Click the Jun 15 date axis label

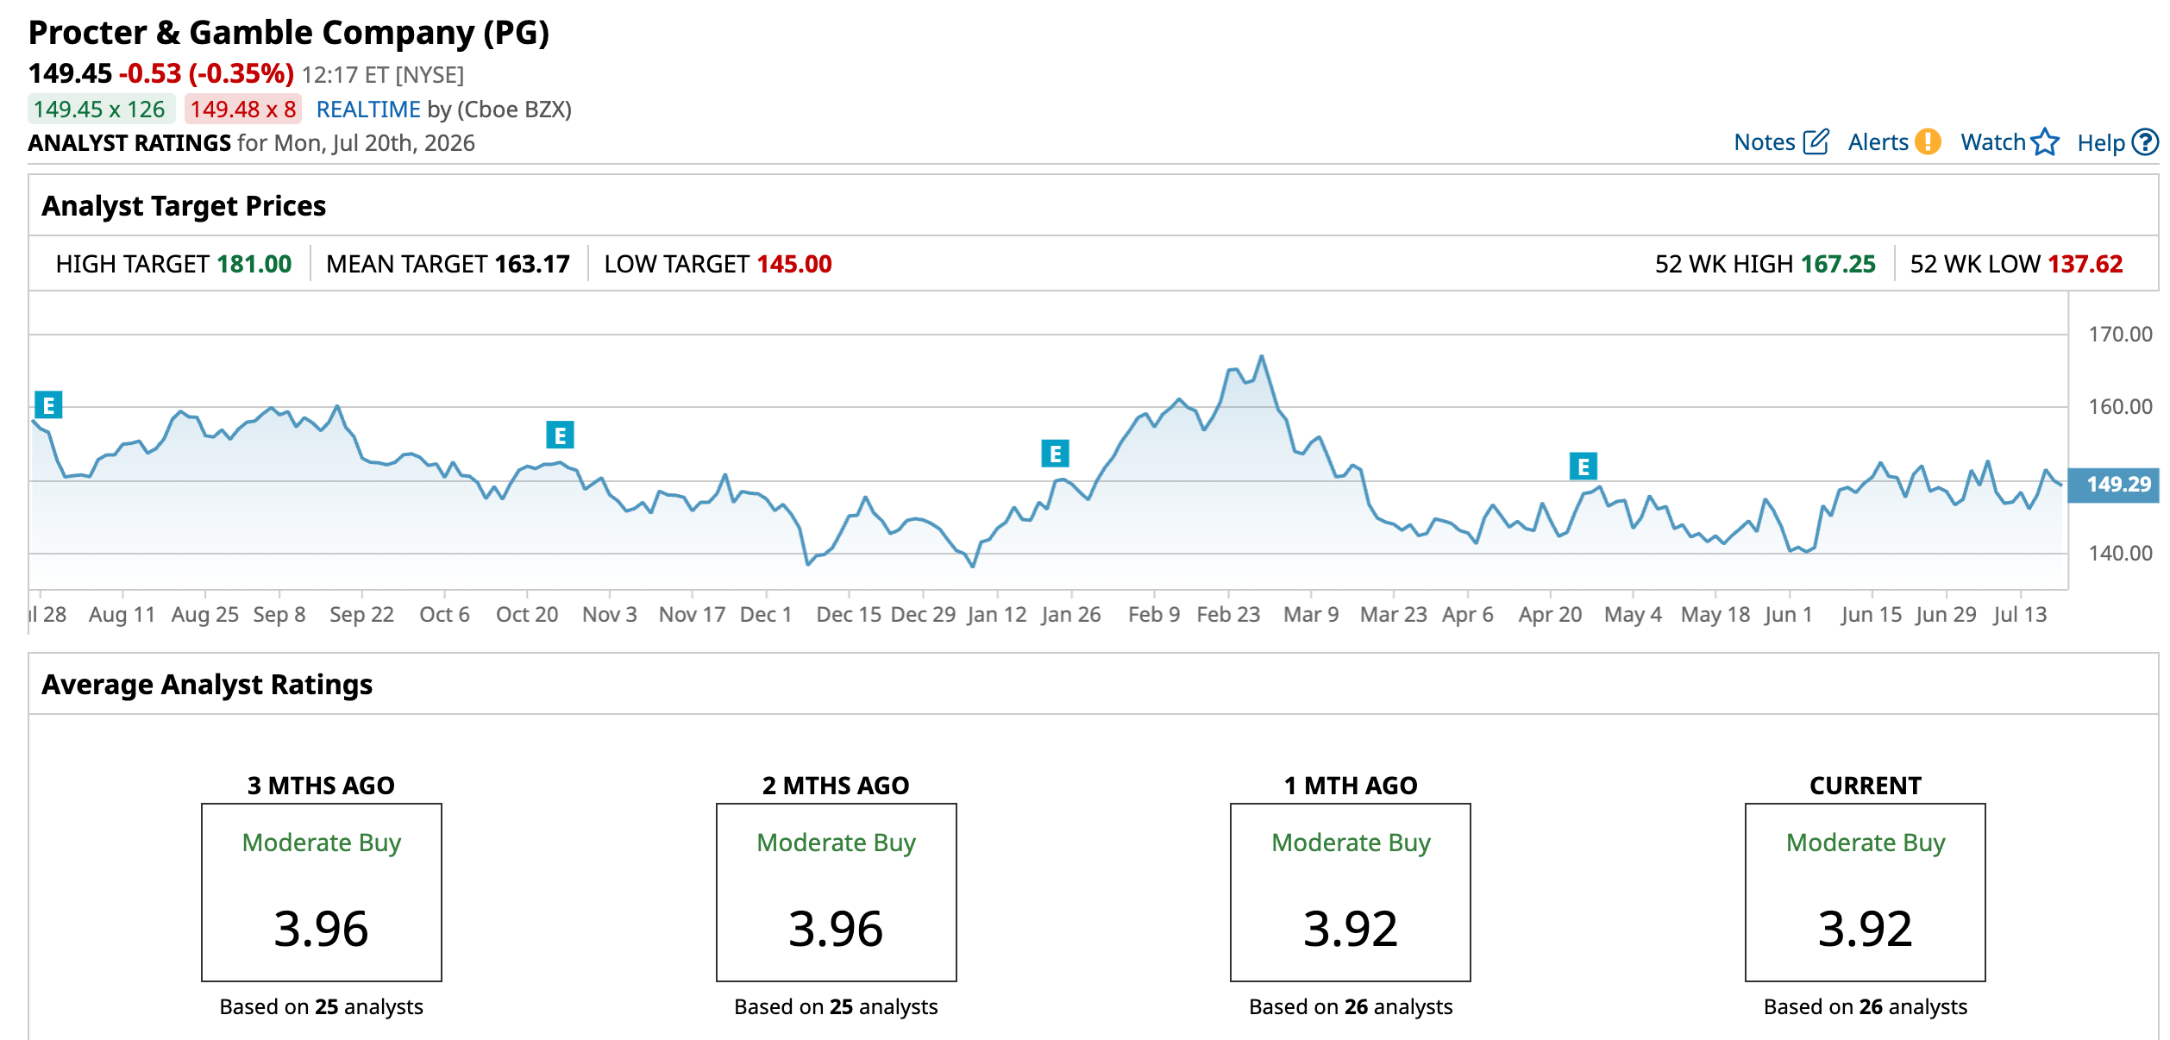click(x=1871, y=615)
